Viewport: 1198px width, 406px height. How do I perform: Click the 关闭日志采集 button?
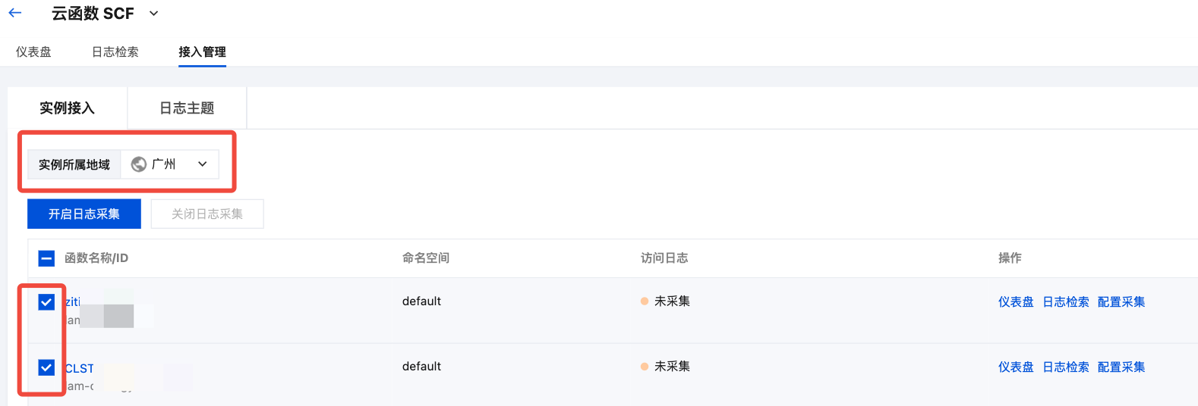tap(207, 214)
